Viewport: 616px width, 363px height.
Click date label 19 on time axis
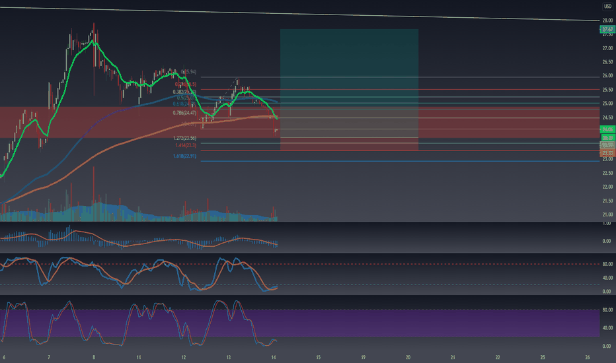tap(363, 357)
